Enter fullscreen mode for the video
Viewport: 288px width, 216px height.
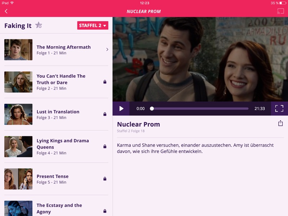click(280, 108)
